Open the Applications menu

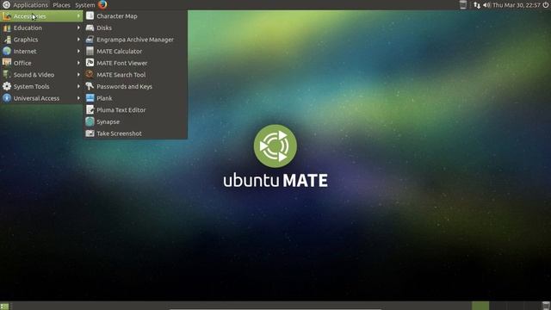coord(30,5)
